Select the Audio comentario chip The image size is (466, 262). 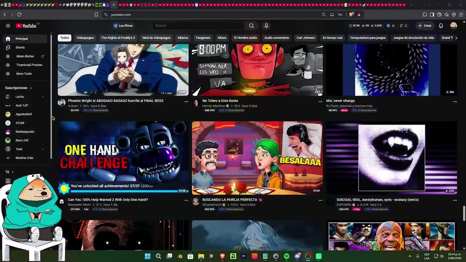coord(277,38)
